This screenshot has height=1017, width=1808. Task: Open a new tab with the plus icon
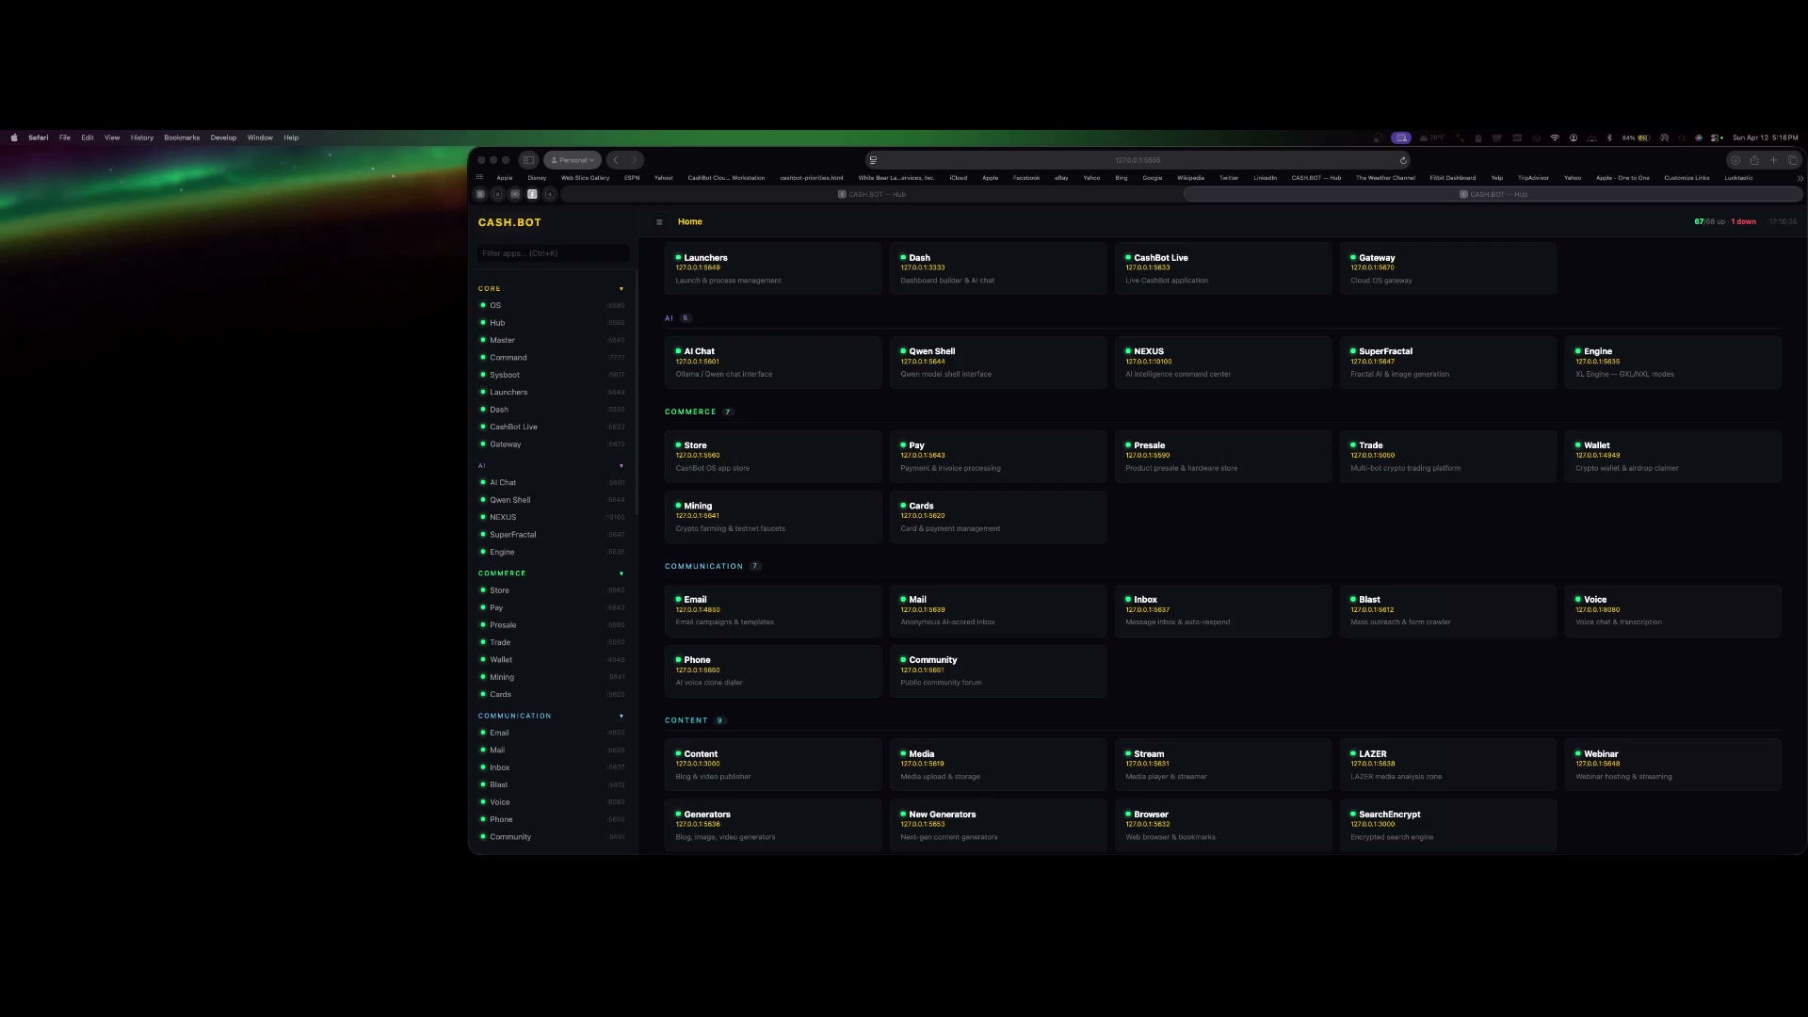[1773, 160]
